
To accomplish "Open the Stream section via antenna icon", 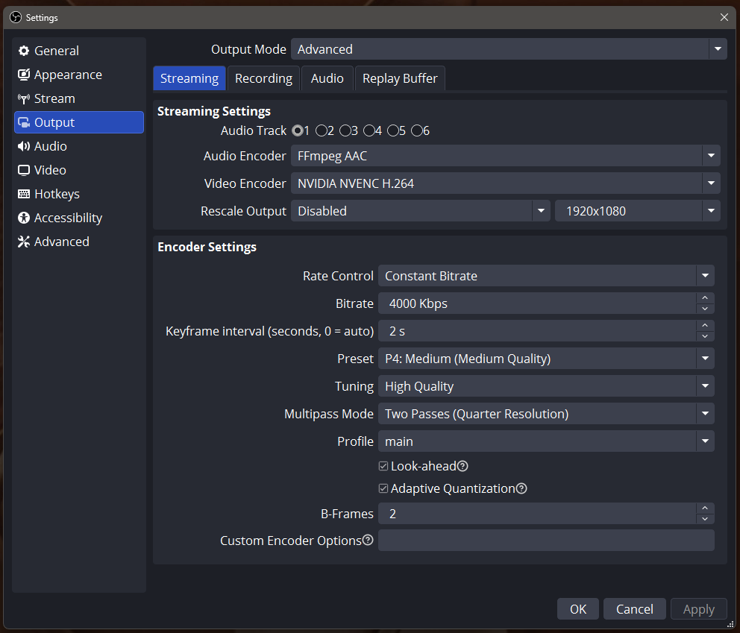I will [x=24, y=98].
